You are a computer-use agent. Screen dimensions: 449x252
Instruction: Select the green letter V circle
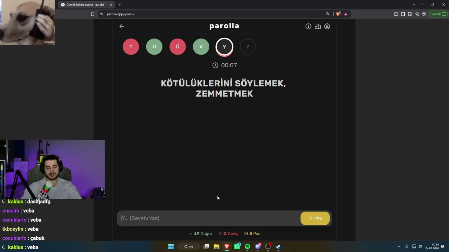pos(201,47)
